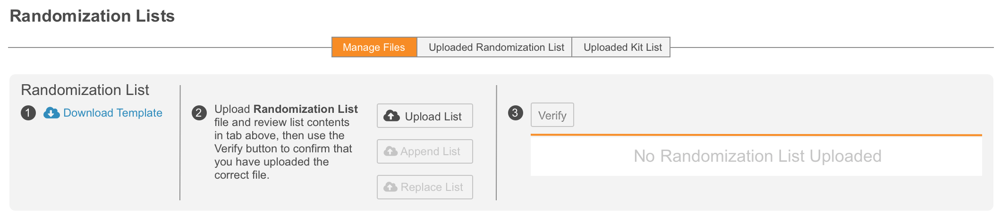Switch to the Manage Files tab
1001x221 pixels.
pyautogui.click(x=374, y=47)
